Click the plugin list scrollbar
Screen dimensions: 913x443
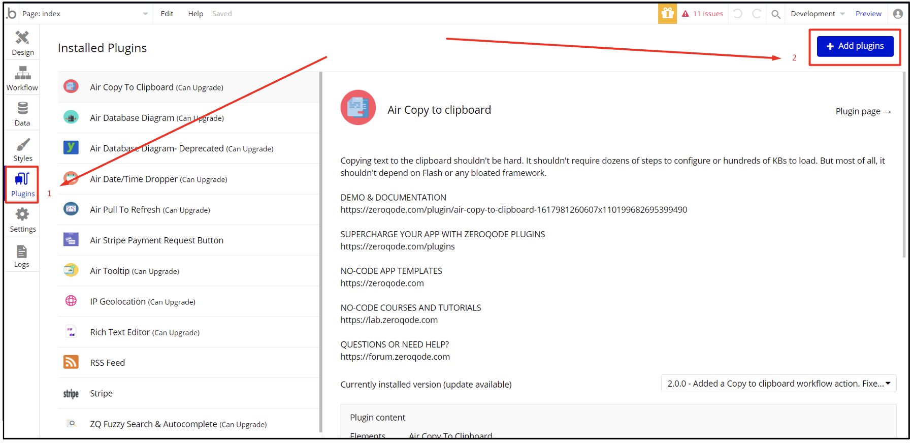tap(321, 251)
